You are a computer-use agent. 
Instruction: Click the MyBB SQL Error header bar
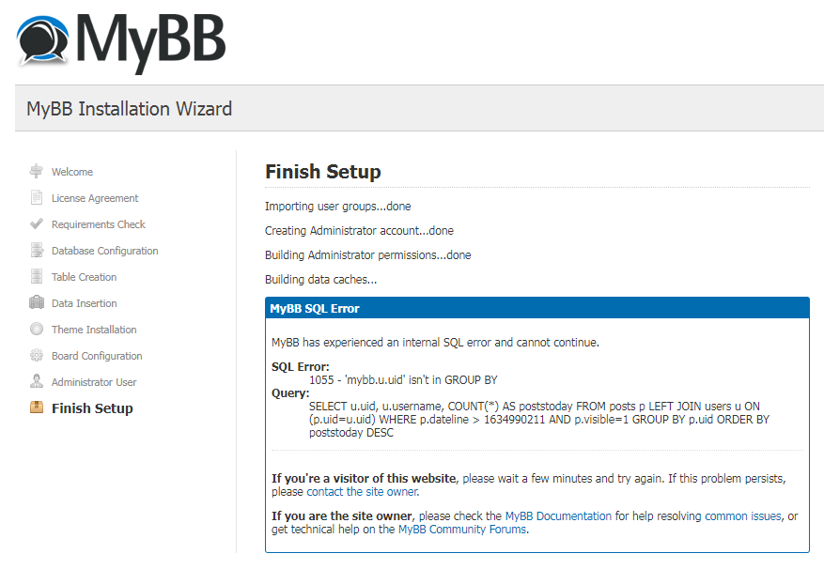click(537, 308)
